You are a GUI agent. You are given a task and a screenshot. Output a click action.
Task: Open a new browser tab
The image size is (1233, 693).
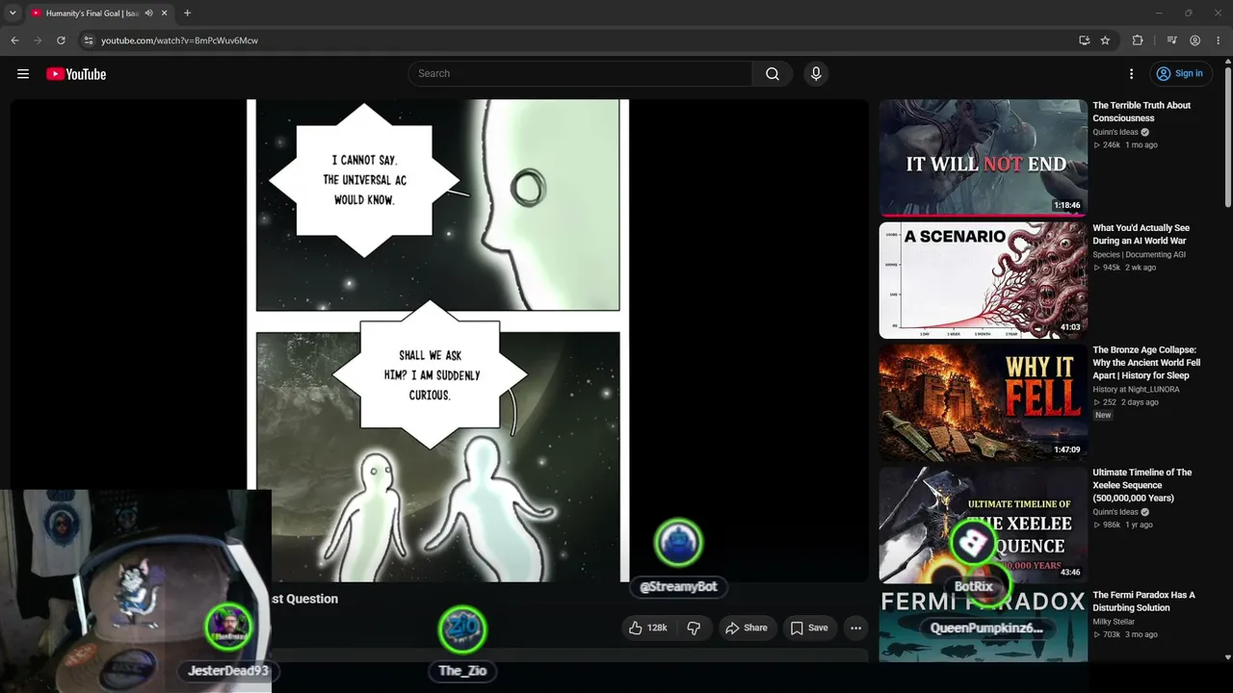click(187, 13)
